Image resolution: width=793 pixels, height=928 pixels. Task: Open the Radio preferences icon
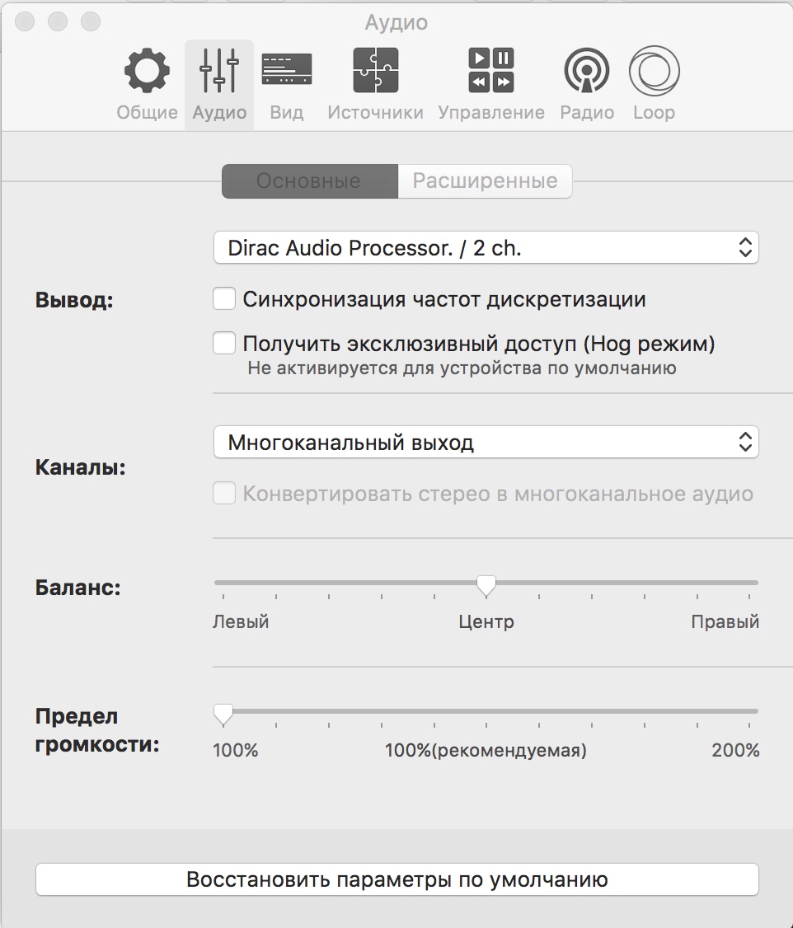(587, 72)
